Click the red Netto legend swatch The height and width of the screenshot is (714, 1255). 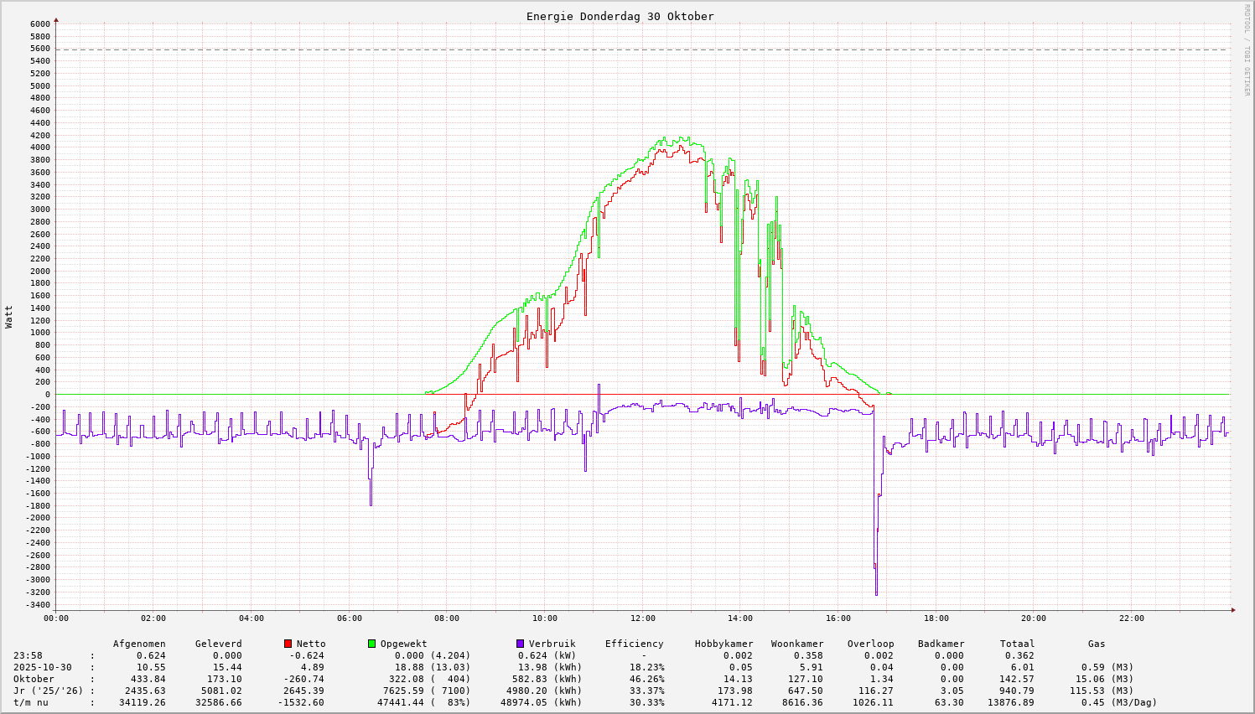point(288,644)
